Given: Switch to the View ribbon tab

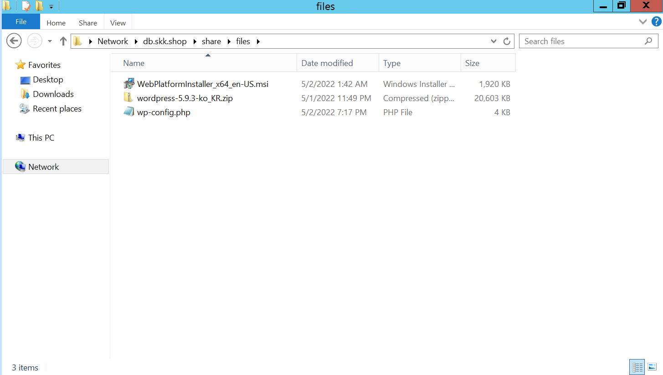Looking at the screenshot, I should (118, 23).
